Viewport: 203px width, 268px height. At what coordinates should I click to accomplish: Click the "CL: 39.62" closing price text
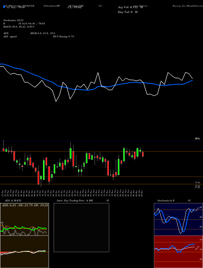[74, 8]
